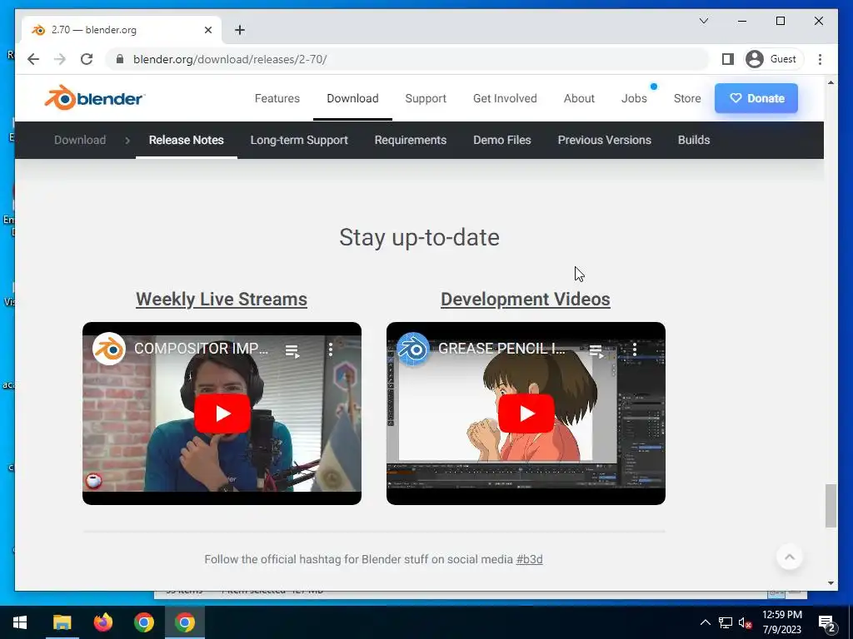This screenshot has width=853, height=639.
Task: Open playlist icon on Compositor video
Action: (292, 351)
